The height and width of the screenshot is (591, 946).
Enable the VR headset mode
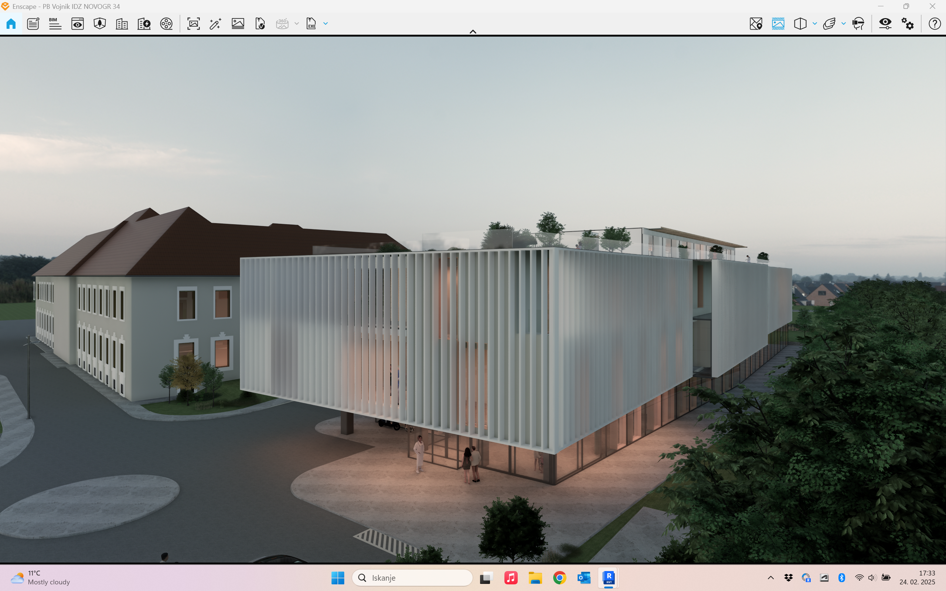858,24
